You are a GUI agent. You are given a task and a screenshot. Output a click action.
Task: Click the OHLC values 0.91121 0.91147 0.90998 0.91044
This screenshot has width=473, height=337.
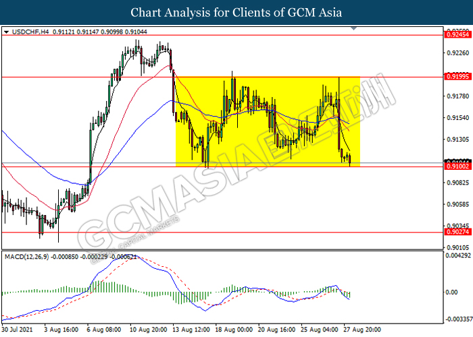click(100, 32)
